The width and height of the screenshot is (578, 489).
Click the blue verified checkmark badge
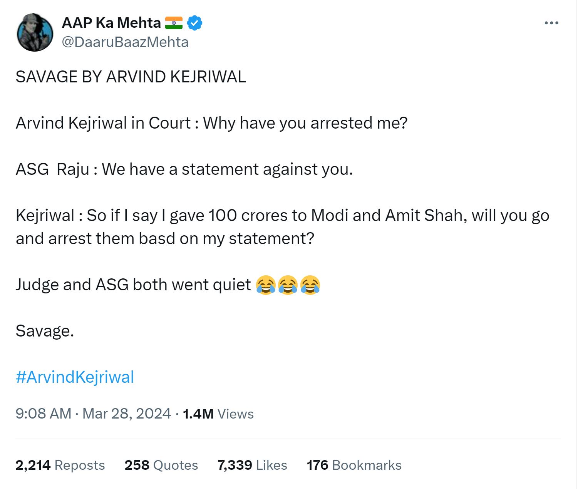[x=194, y=23]
